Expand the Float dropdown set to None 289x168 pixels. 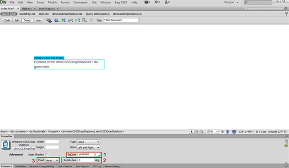pos(52,160)
